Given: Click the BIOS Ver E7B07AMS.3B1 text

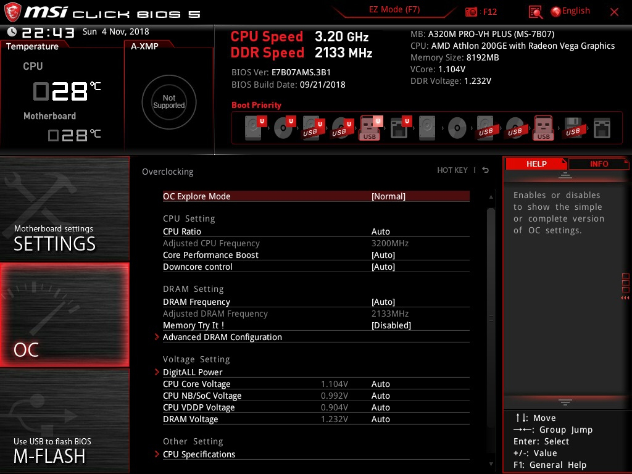Looking at the screenshot, I should (x=281, y=73).
